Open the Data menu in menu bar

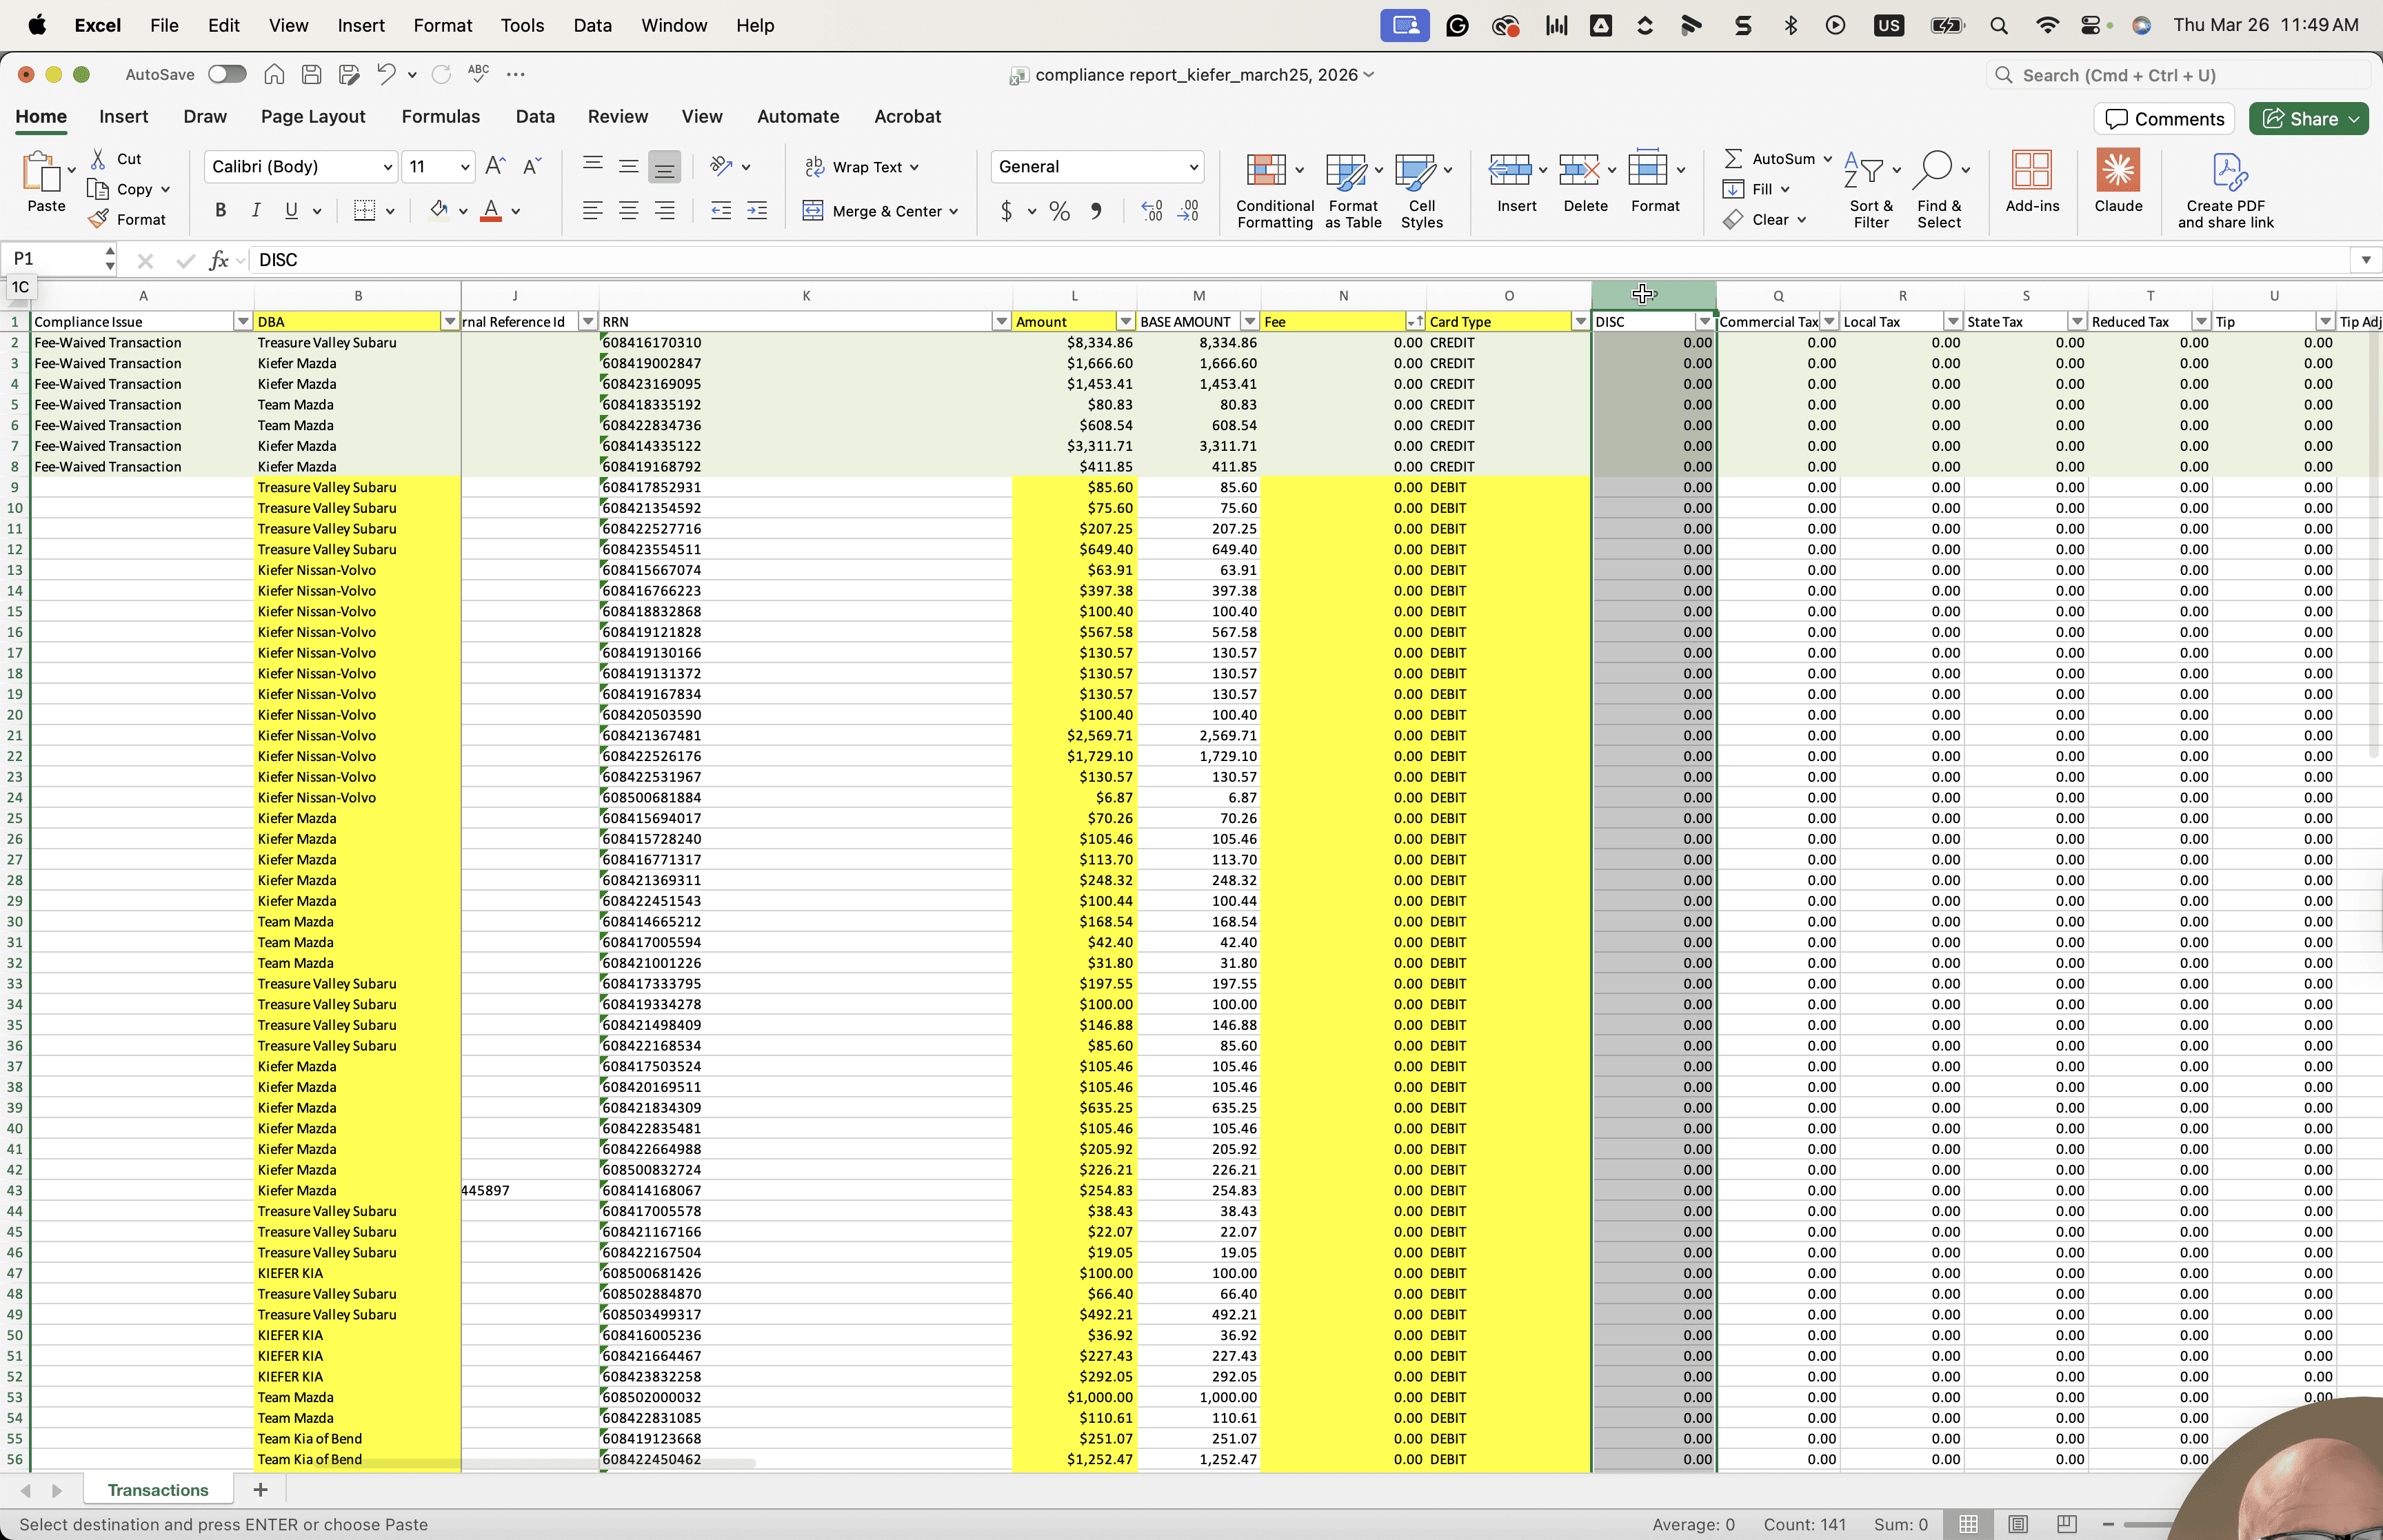click(x=592, y=25)
